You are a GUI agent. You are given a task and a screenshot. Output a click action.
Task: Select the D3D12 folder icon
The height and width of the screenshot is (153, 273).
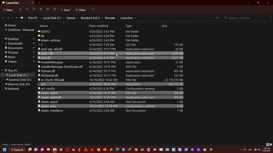point(39,31)
